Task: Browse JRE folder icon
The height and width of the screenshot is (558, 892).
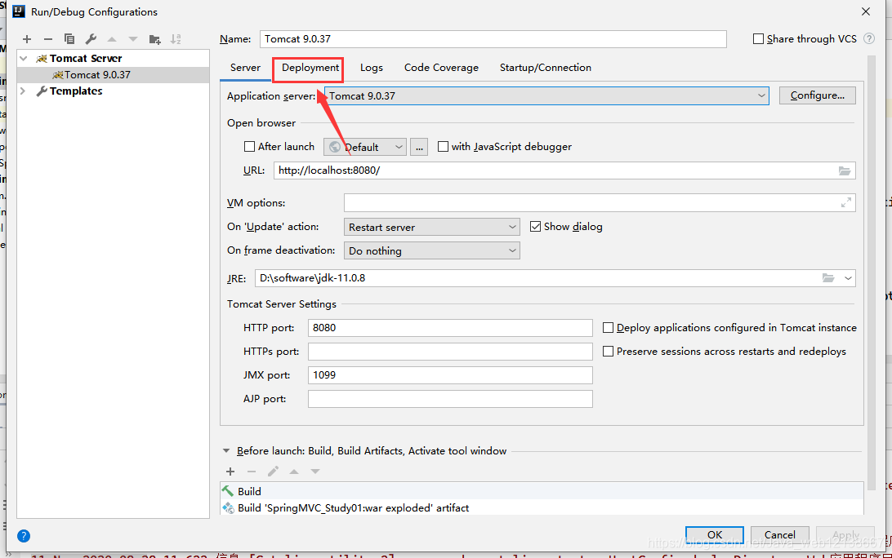Action: tap(828, 278)
